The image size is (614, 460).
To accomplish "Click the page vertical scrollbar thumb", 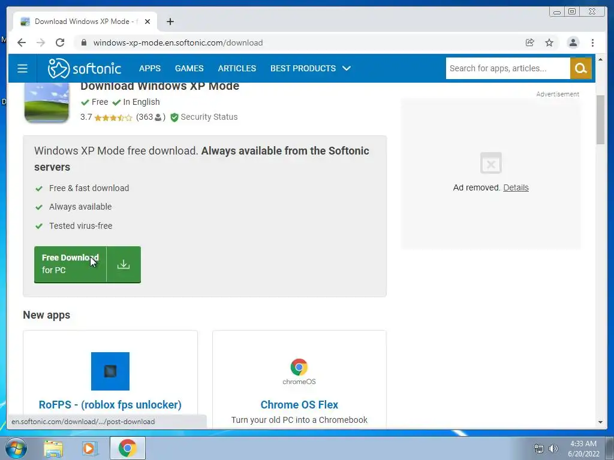I will (x=600, y=120).
